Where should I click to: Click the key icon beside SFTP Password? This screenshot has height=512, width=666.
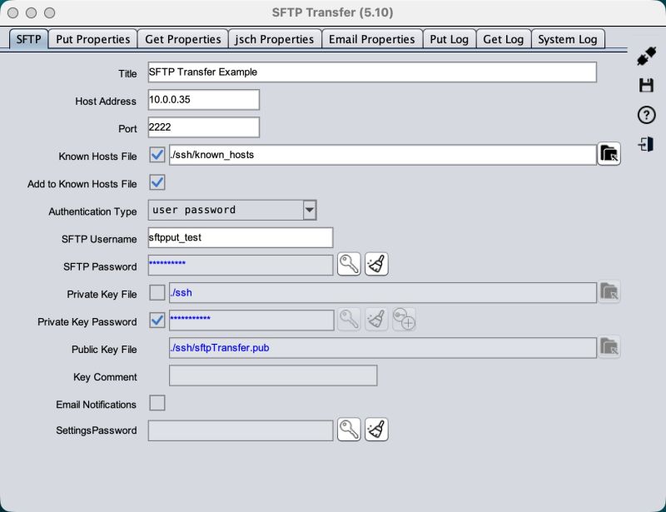tap(349, 265)
